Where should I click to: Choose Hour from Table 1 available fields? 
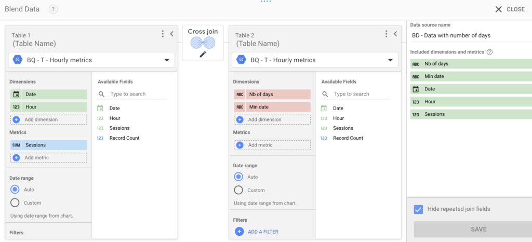pos(115,118)
